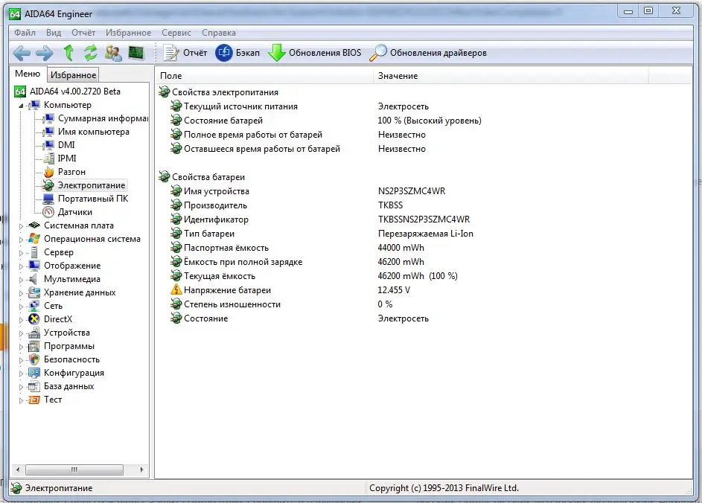
Task: Switch to the Избранное panel tab
Action: [73, 74]
